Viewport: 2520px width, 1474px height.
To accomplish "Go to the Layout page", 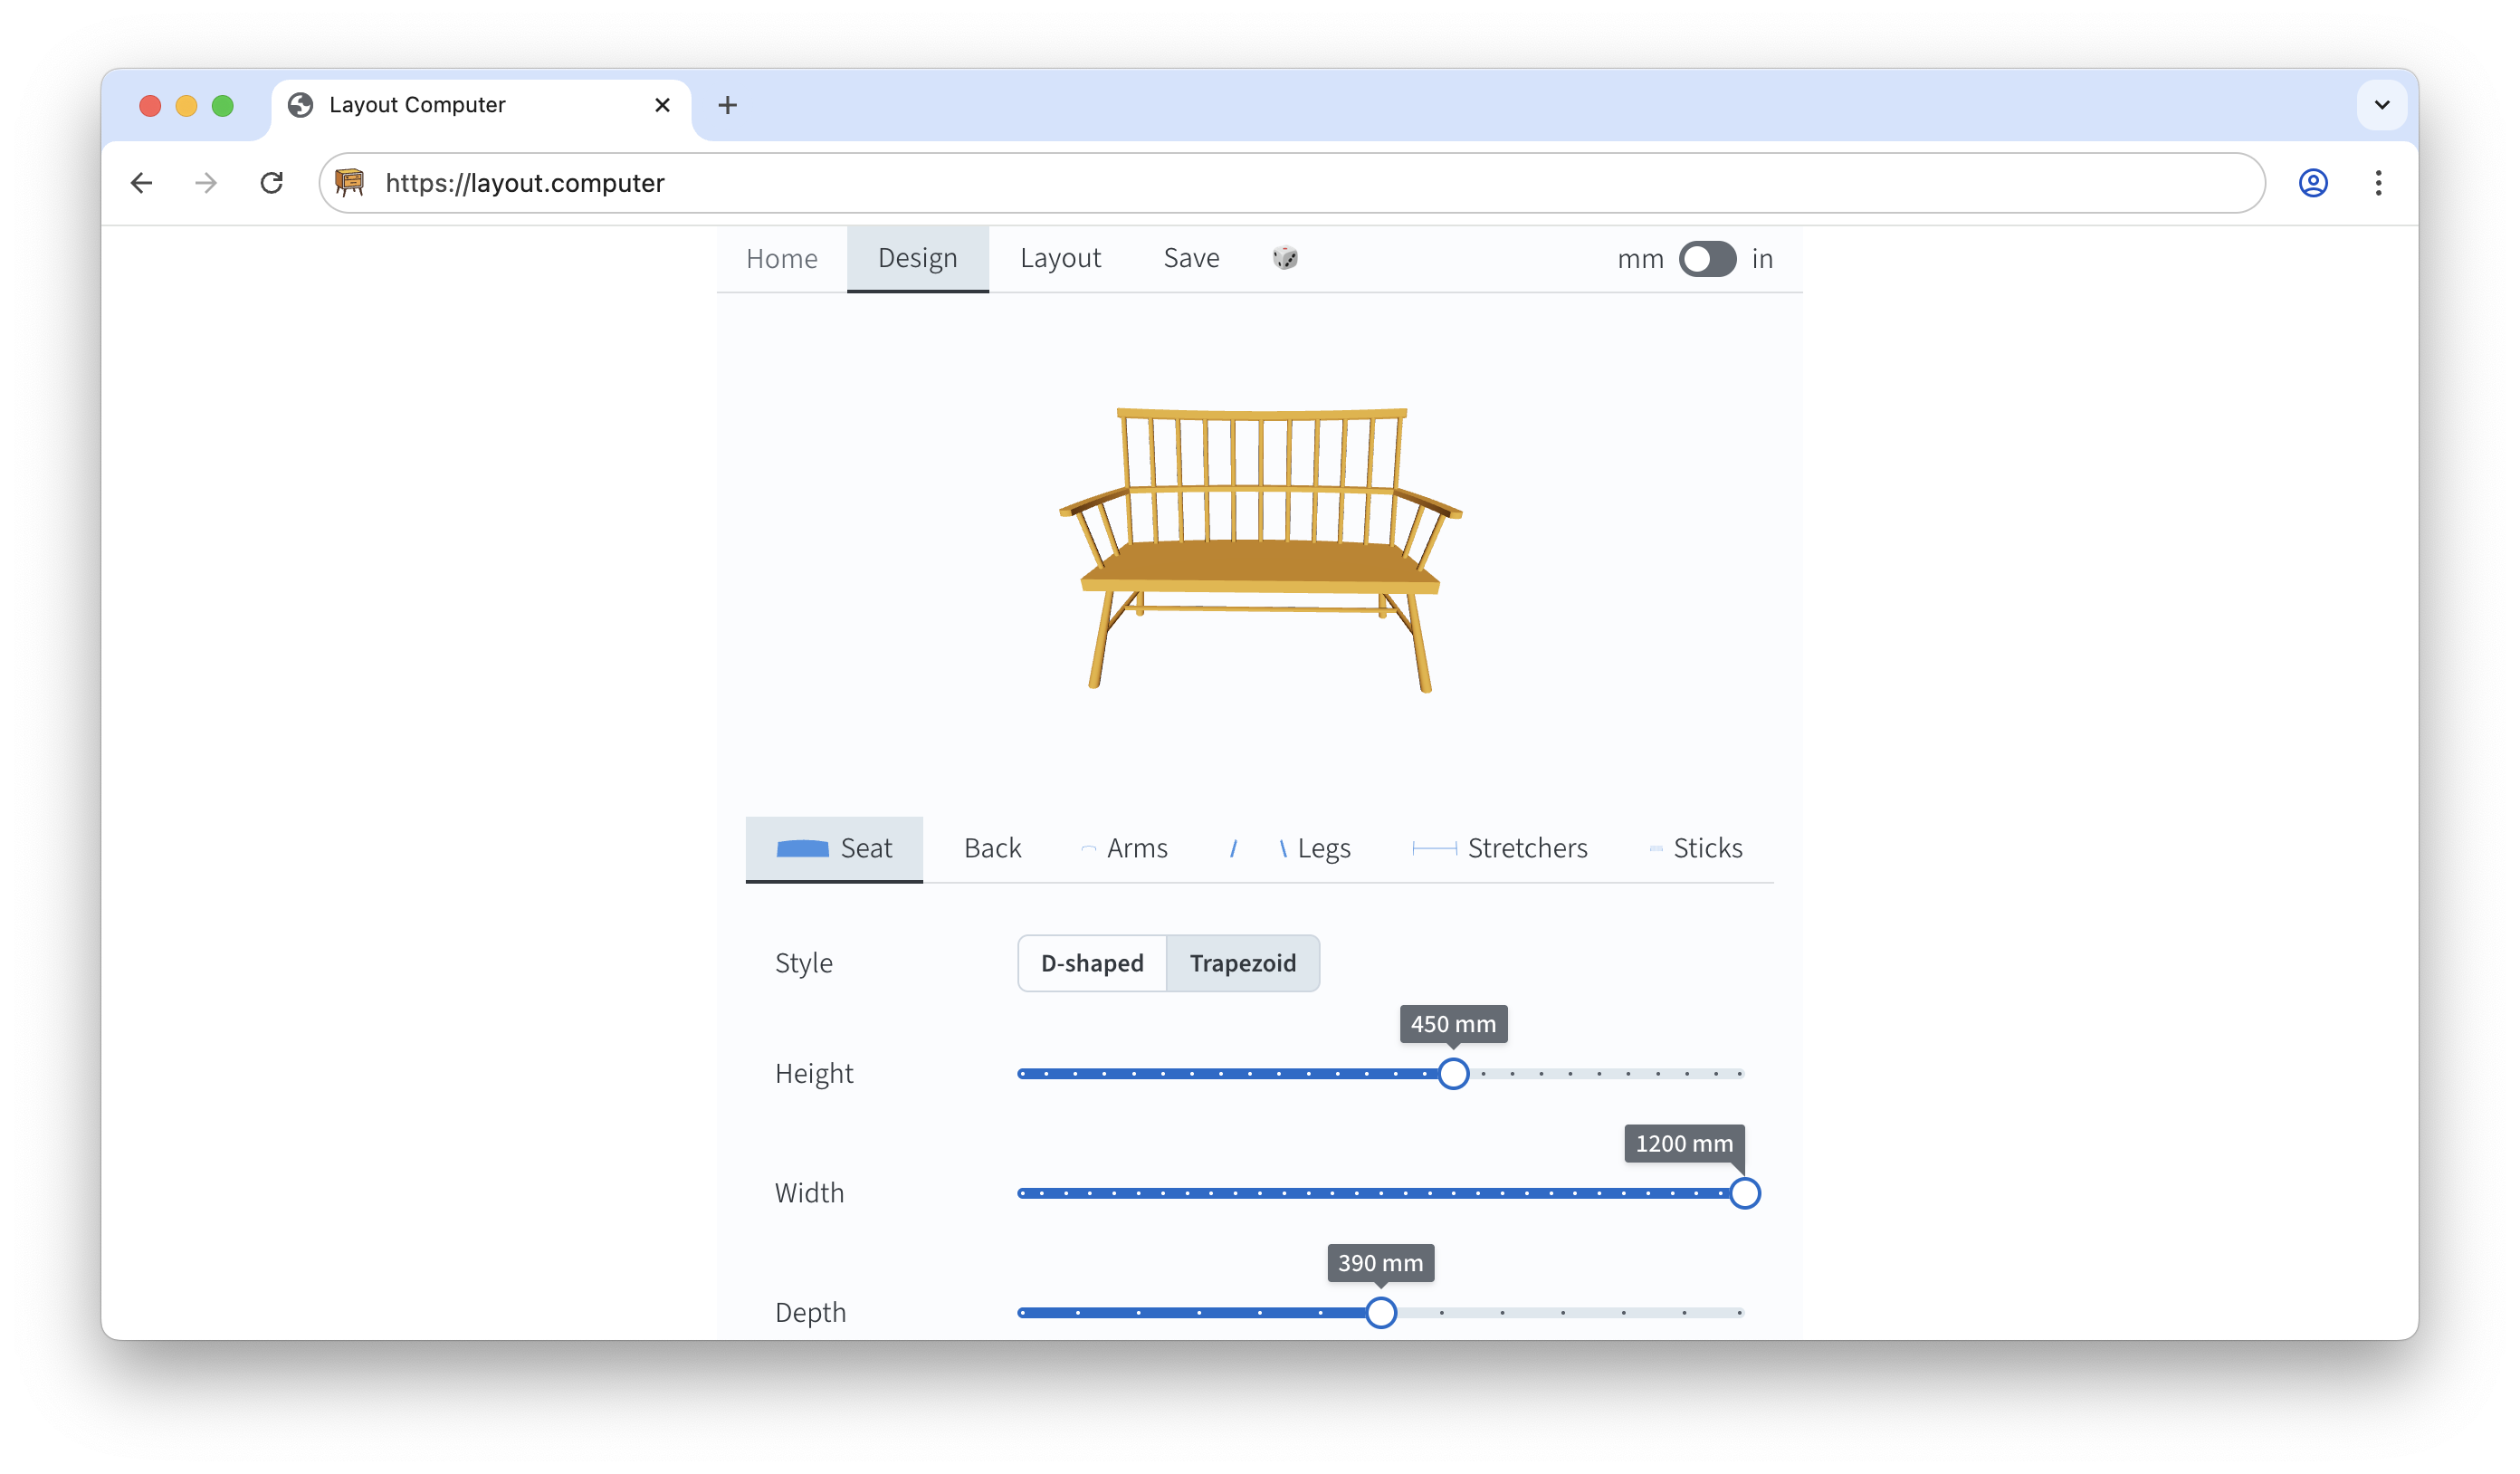I will 1060,258.
